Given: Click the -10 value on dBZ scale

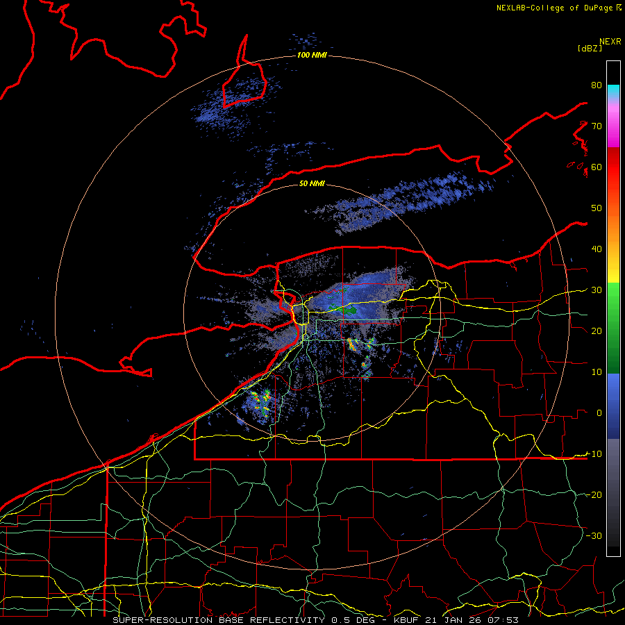Looking at the screenshot, I should coord(594,454).
